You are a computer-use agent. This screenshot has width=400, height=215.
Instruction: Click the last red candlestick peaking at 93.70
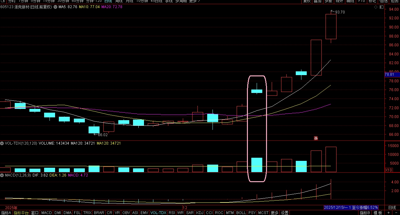coord(331,27)
